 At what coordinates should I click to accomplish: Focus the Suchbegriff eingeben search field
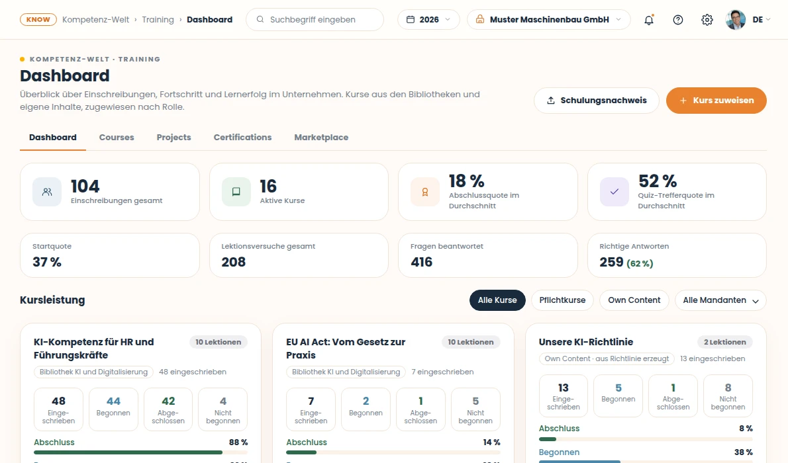click(315, 20)
